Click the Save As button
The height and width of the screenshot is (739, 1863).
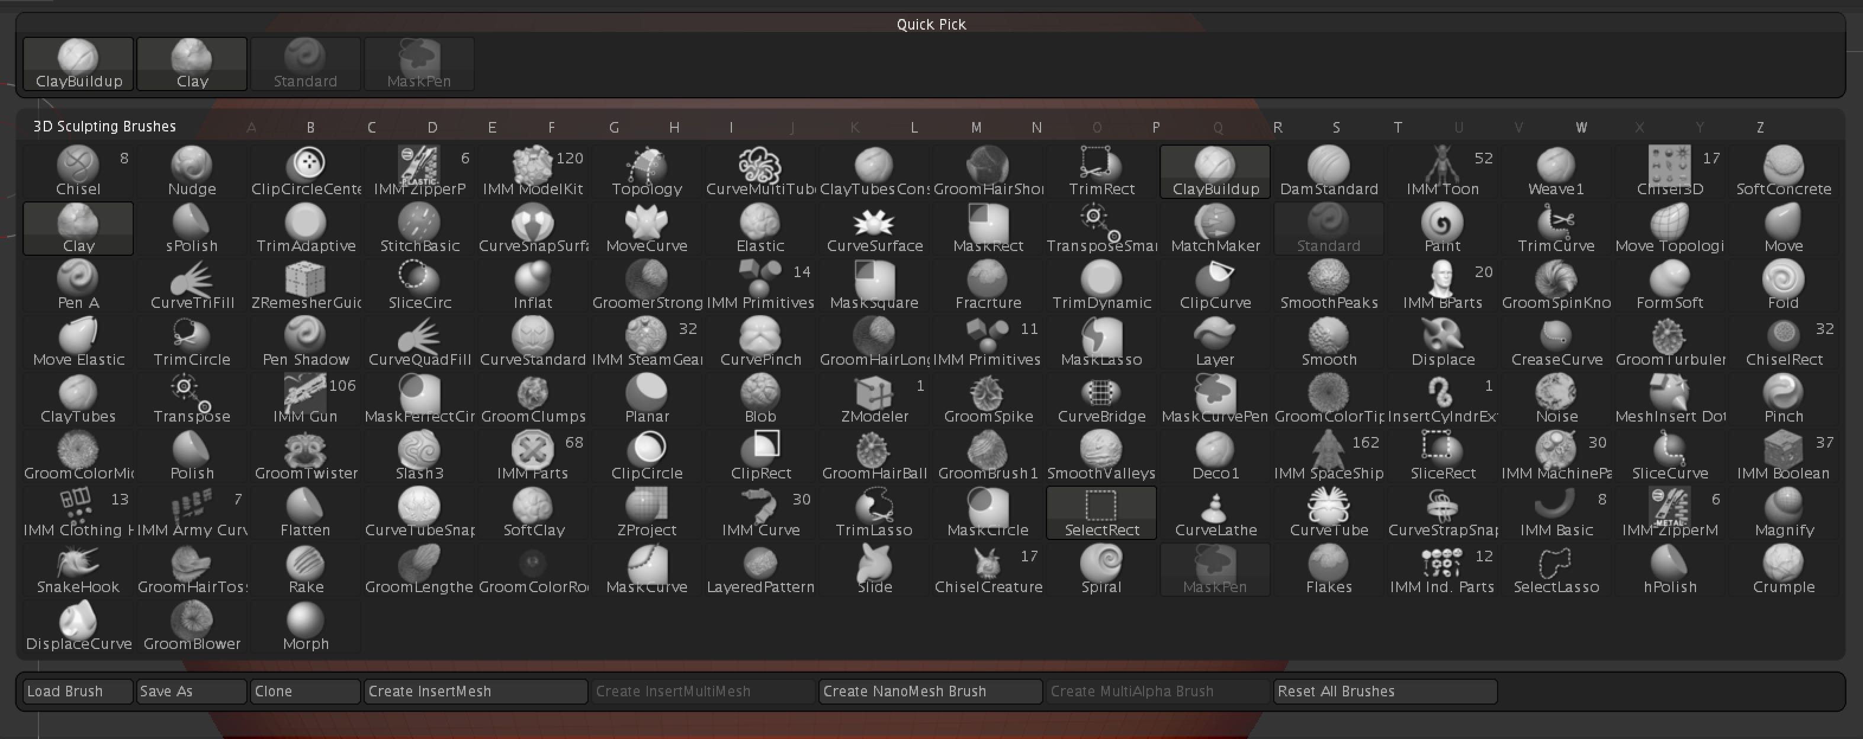(x=192, y=691)
